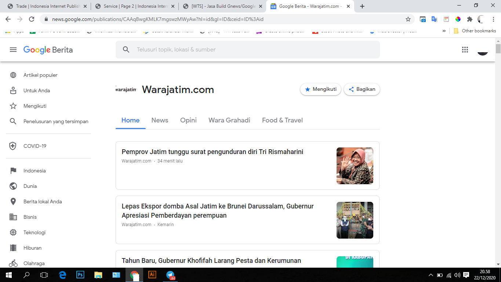Open the Google apps grid

click(465, 50)
